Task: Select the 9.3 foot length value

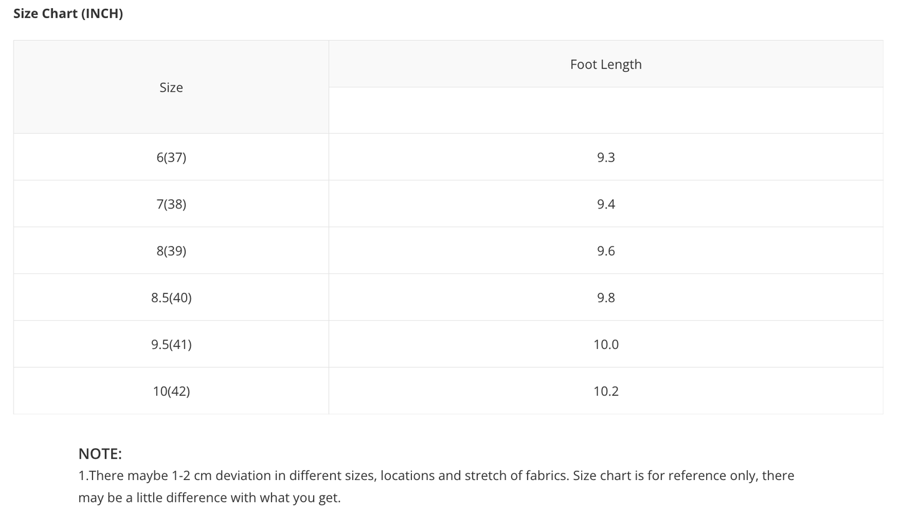Action: 605,157
